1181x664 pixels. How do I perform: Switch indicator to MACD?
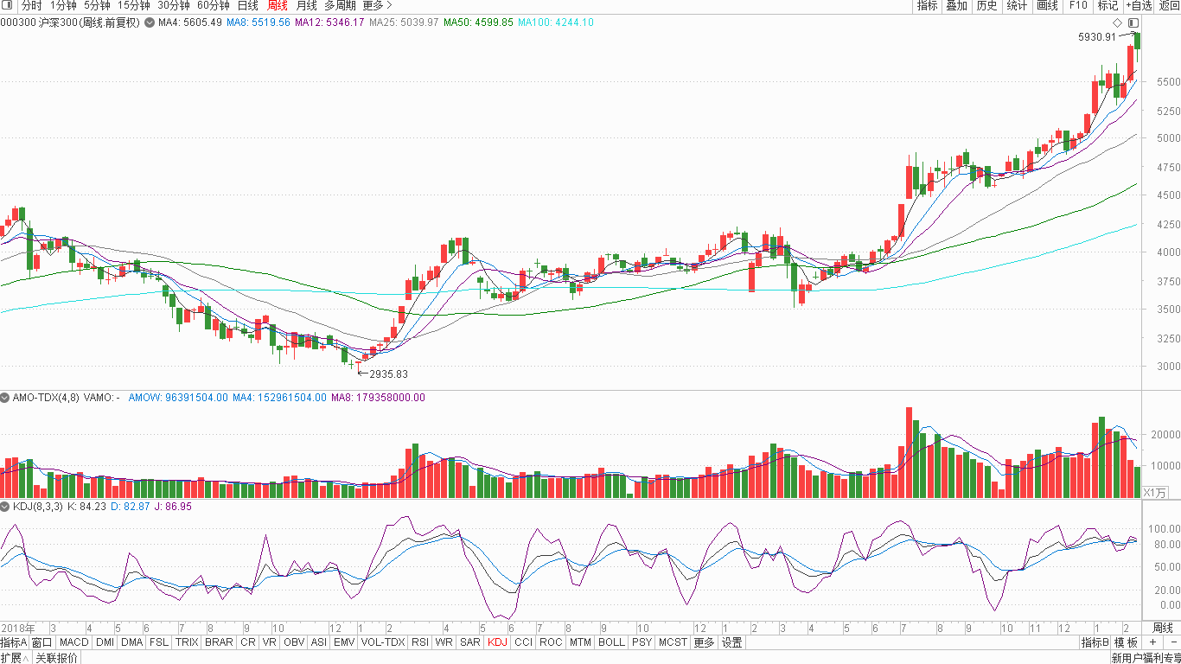point(74,642)
